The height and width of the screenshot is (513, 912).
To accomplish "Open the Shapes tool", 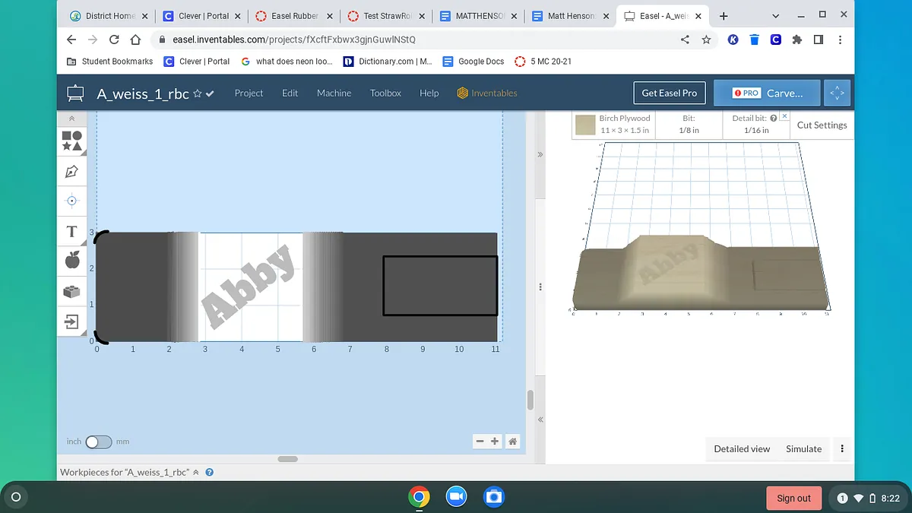I will click(x=72, y=141).
